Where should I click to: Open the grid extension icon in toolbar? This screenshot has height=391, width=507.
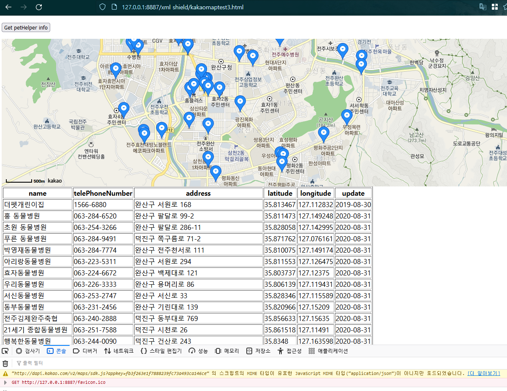495,7
